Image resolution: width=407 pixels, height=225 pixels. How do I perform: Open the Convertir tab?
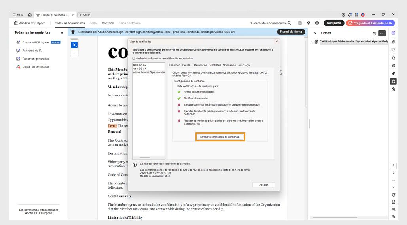(x=108, y=23)
